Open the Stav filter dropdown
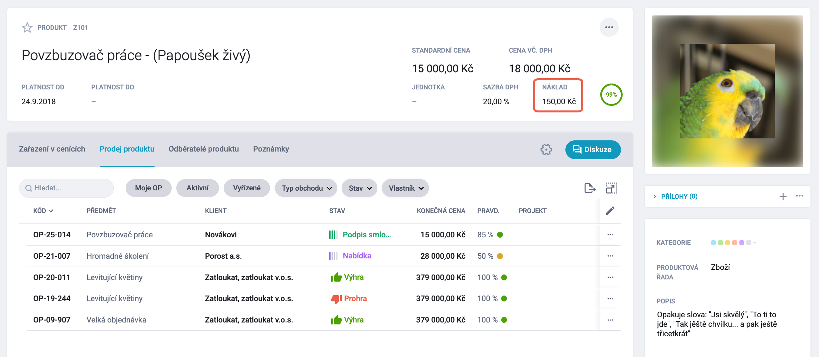This screenshot has height=357, width=819. (360, 188)
